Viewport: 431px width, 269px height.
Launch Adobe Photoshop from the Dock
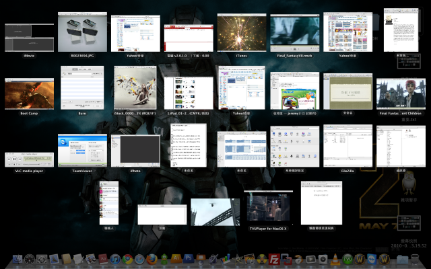click(189, 258)
